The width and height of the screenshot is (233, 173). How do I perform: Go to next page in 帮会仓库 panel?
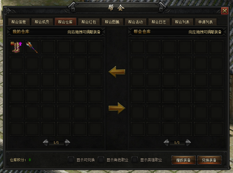click(x=188, y=143)
